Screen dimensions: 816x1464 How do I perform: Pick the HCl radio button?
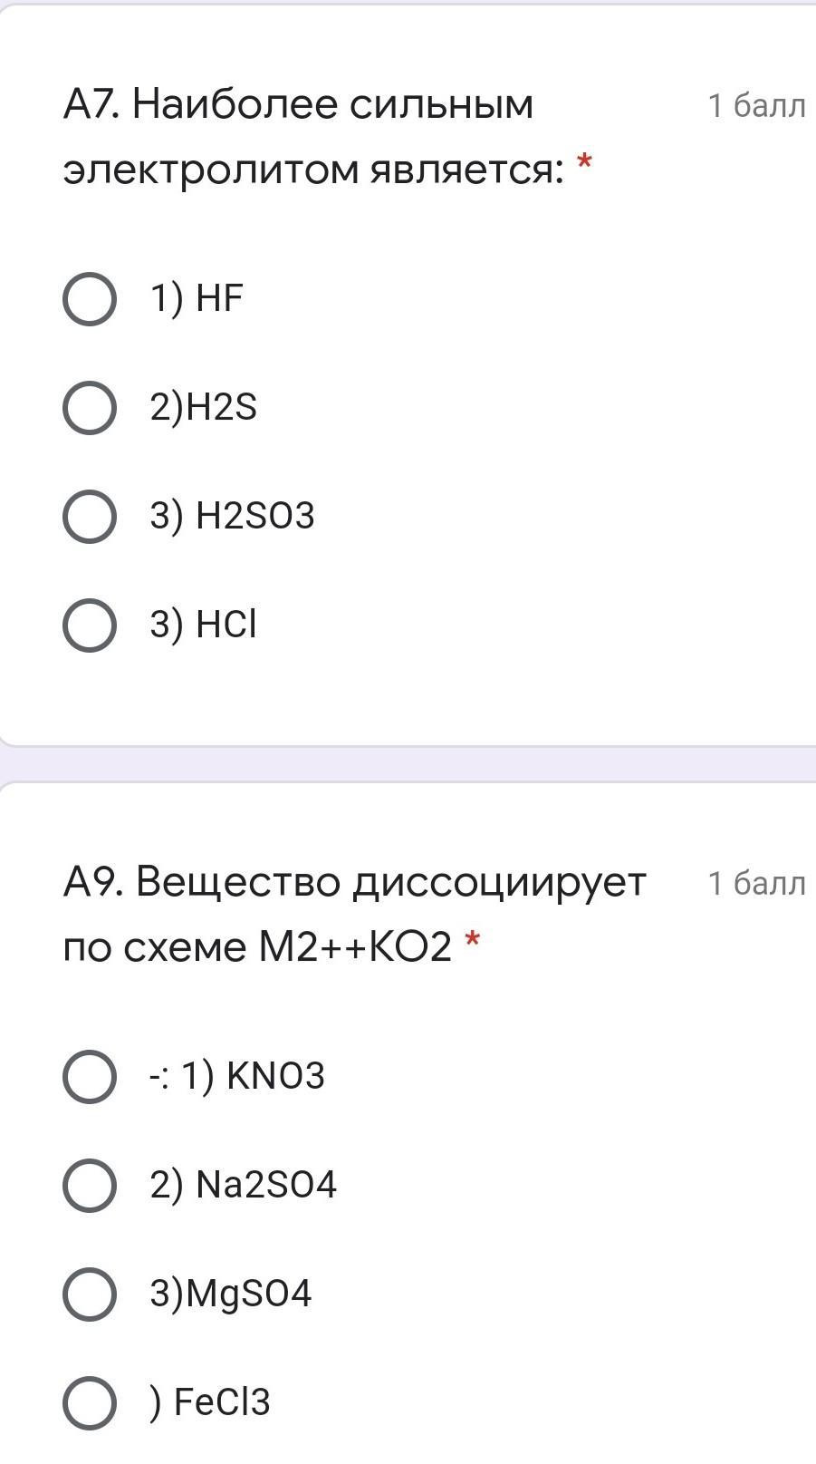click(90, 625)
